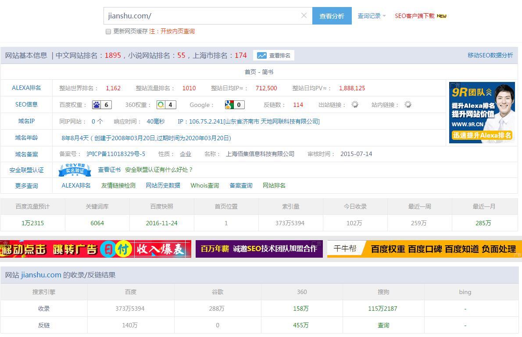
Task: Enable the 更新网页缓存 checkbox
Action: pyautogui.click(x=108, y=32)
